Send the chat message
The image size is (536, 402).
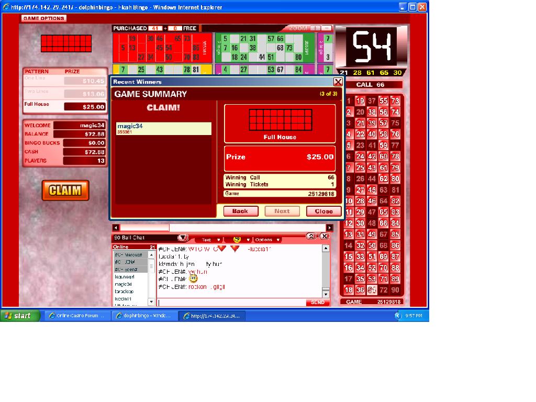(317, 303)
